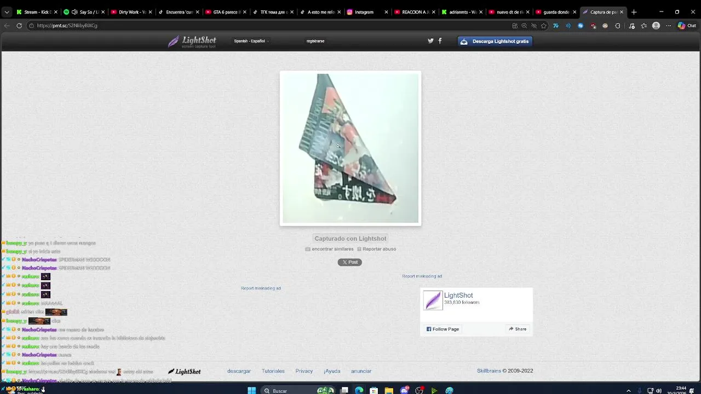Open the network icon in system tray
Viewport: 701px width, 394px height.
point(650,391)
